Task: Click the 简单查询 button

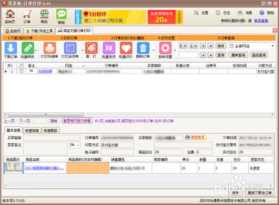Action: (x=238, y=55)
